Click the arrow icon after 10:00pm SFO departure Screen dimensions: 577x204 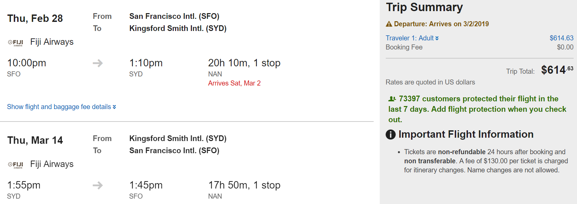98,63
